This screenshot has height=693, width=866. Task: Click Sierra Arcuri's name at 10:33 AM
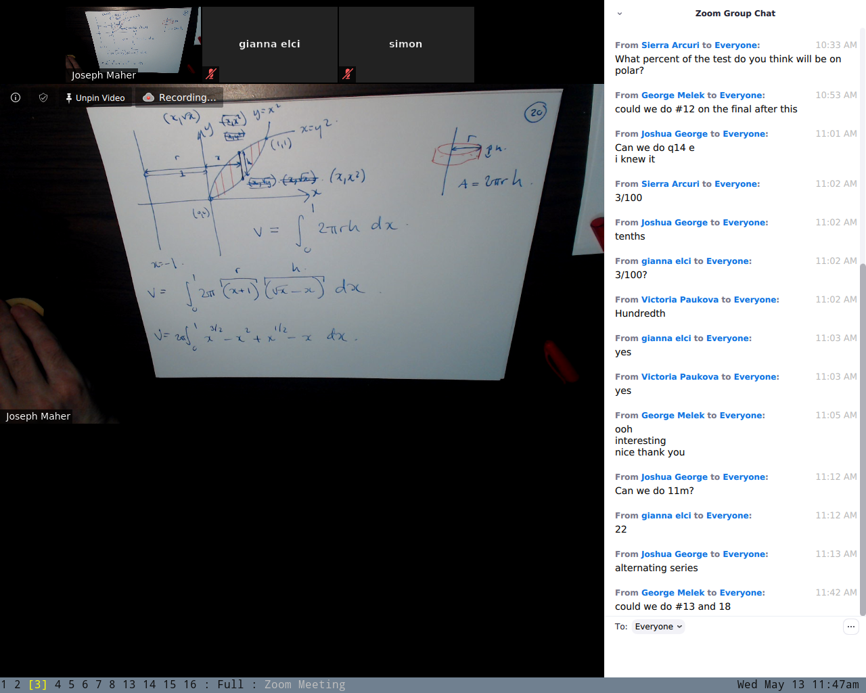[x=670, y=45]
